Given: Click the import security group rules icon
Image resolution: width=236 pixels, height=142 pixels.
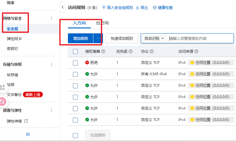Looking at the screenshot, I should tap(104, 8).
